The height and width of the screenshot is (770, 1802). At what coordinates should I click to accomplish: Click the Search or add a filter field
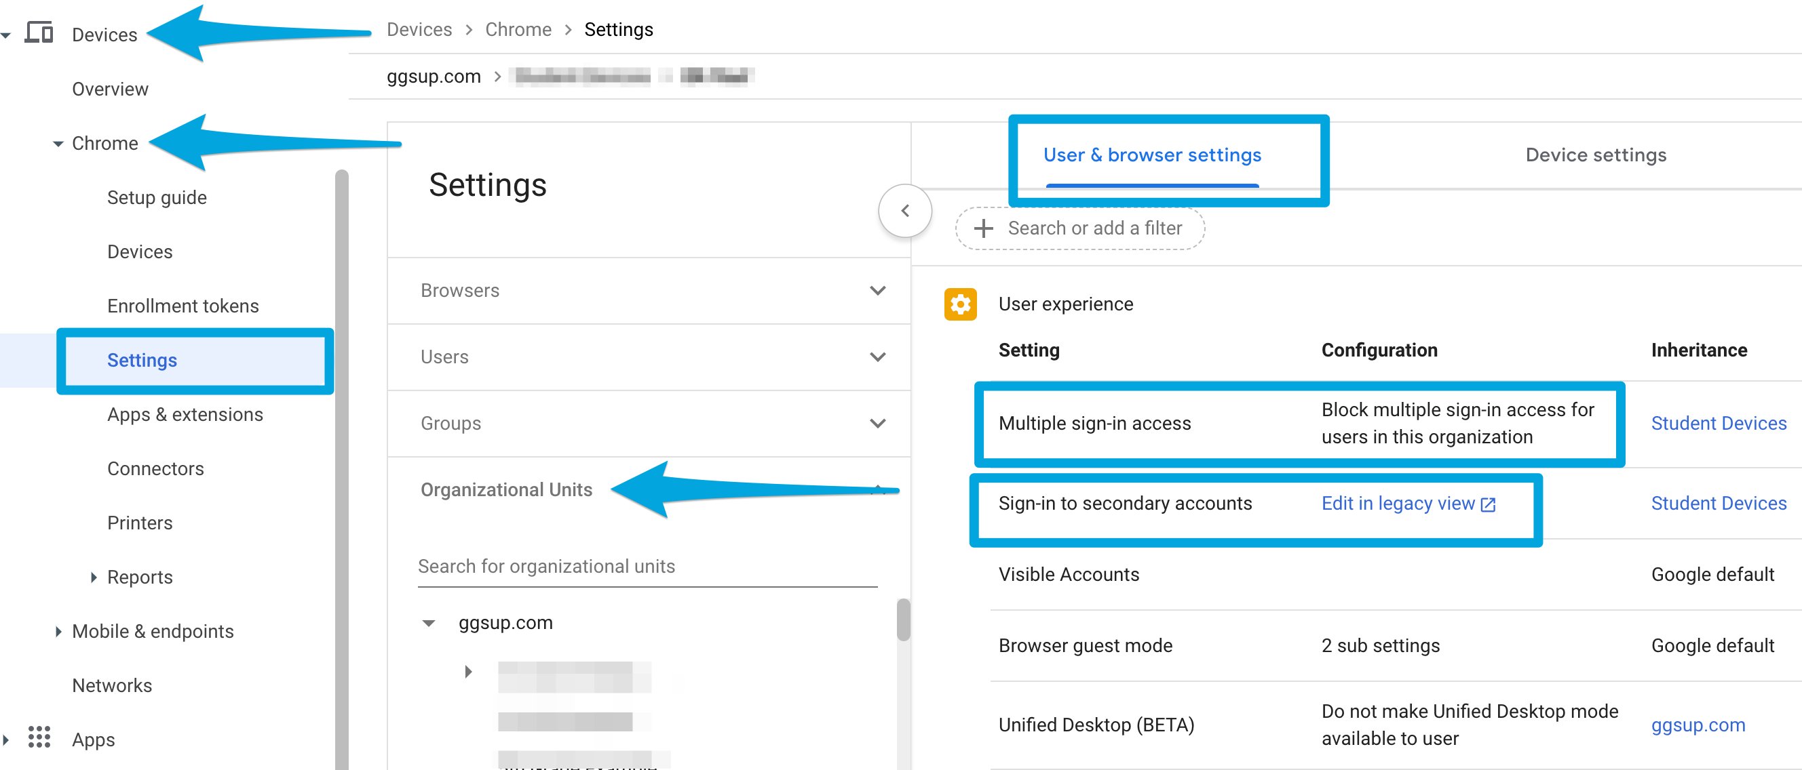pos(1080,228)
